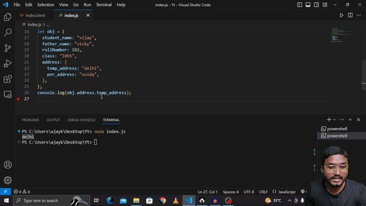Screen dimensions: 366x206
Task: Open the Search view in activity bar
Action: pos(7,33)
